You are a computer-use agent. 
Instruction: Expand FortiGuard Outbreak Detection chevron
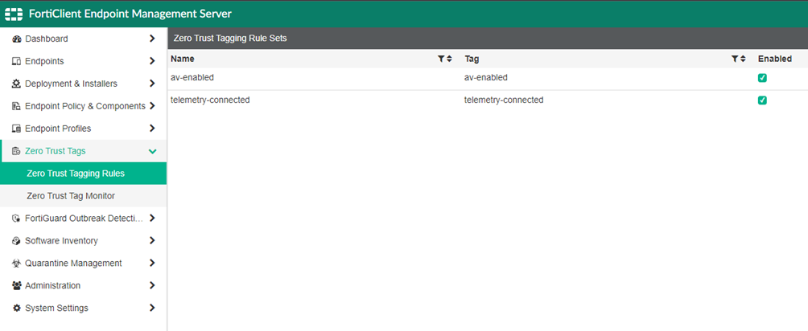pos(151,219)
